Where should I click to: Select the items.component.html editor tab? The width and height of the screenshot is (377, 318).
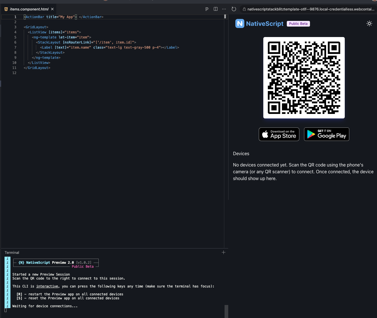(x=29, y=9)
